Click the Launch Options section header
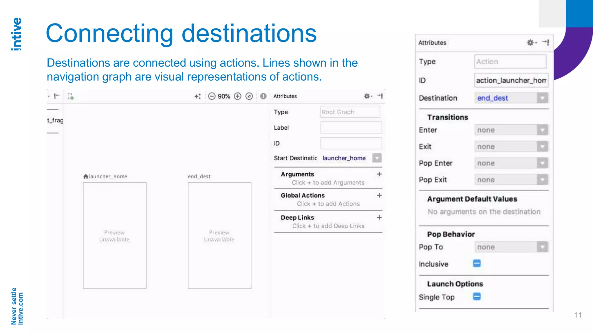593x334 pixels. (x=455, y=284)
